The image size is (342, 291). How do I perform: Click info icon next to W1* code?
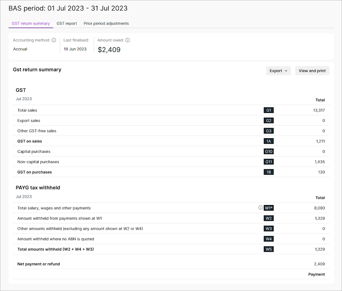[x=260, y=207]
